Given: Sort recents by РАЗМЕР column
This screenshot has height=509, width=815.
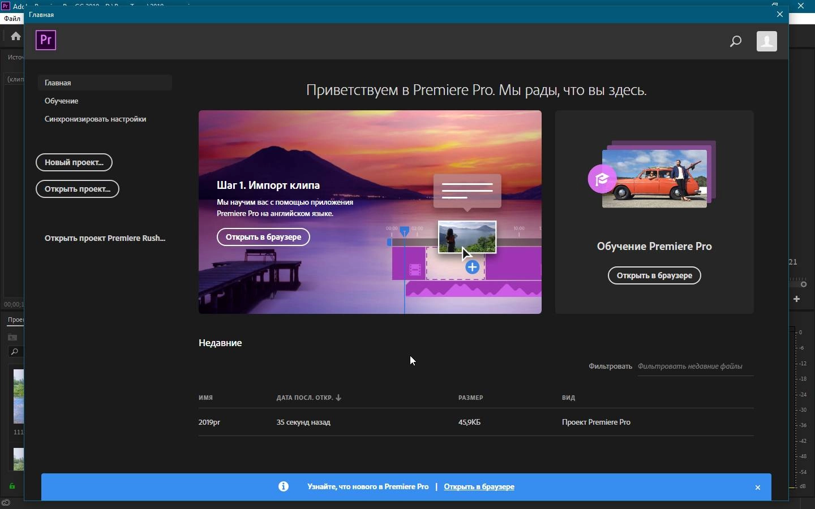Looking at the screenshot, I should 471,398.
